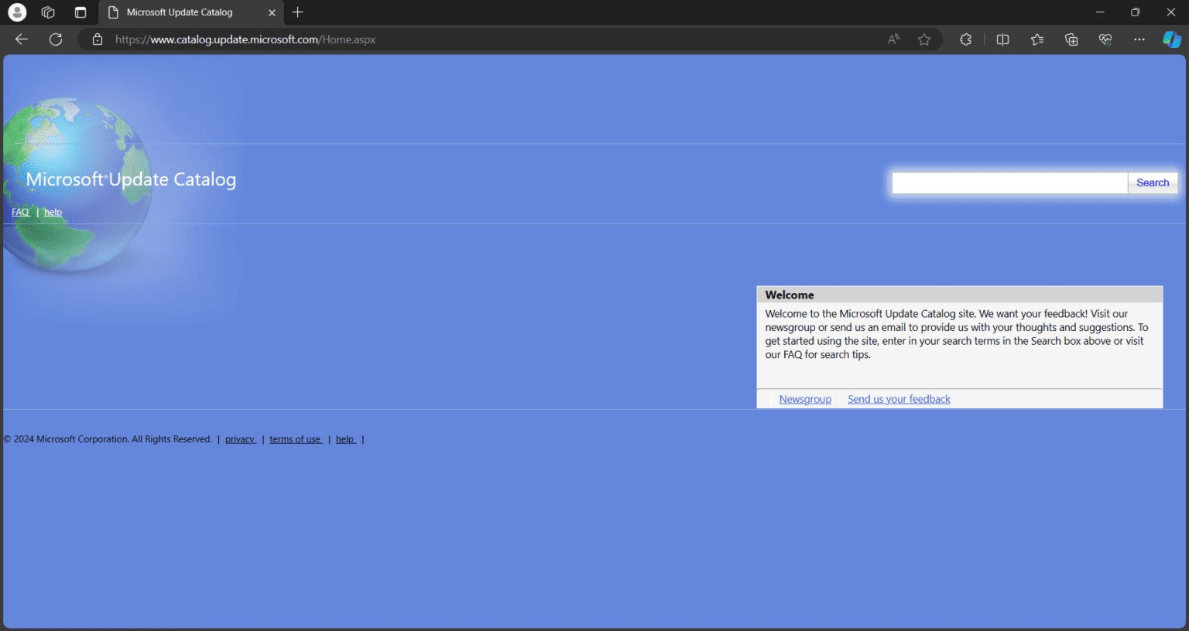Open the Newsgroup link in Welcome box

(805, 399)
